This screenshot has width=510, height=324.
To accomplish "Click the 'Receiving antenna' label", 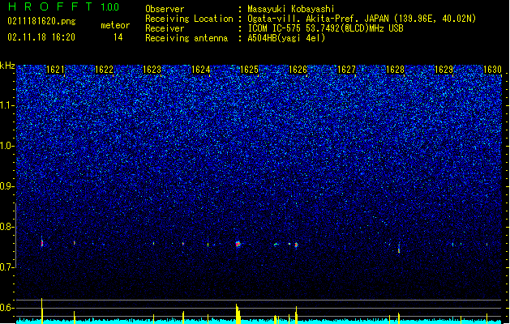I will pyautogui.click(x=186, y=38).
